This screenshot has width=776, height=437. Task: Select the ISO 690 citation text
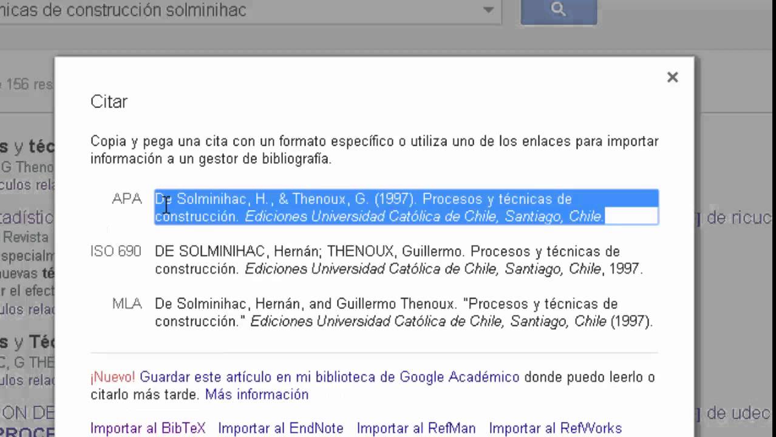coord(399,260)
